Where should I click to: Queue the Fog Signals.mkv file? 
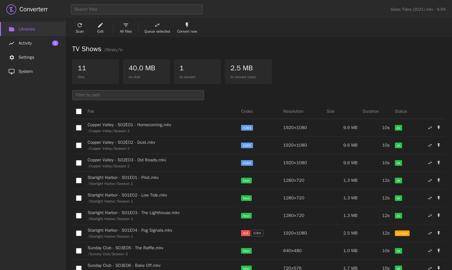(x=430, y=233)
